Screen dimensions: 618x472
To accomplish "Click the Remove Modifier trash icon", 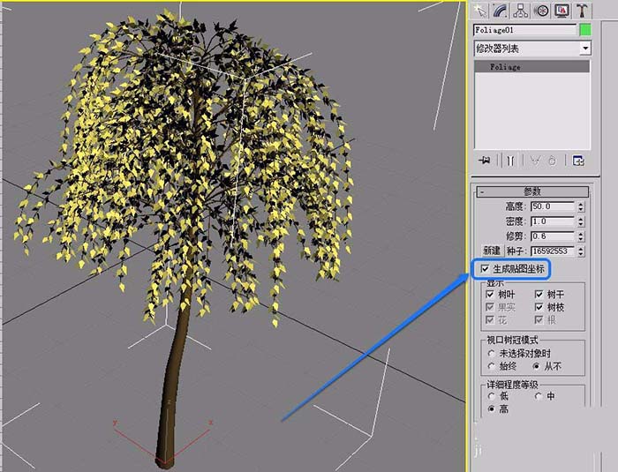I will (x=552, y=161).
